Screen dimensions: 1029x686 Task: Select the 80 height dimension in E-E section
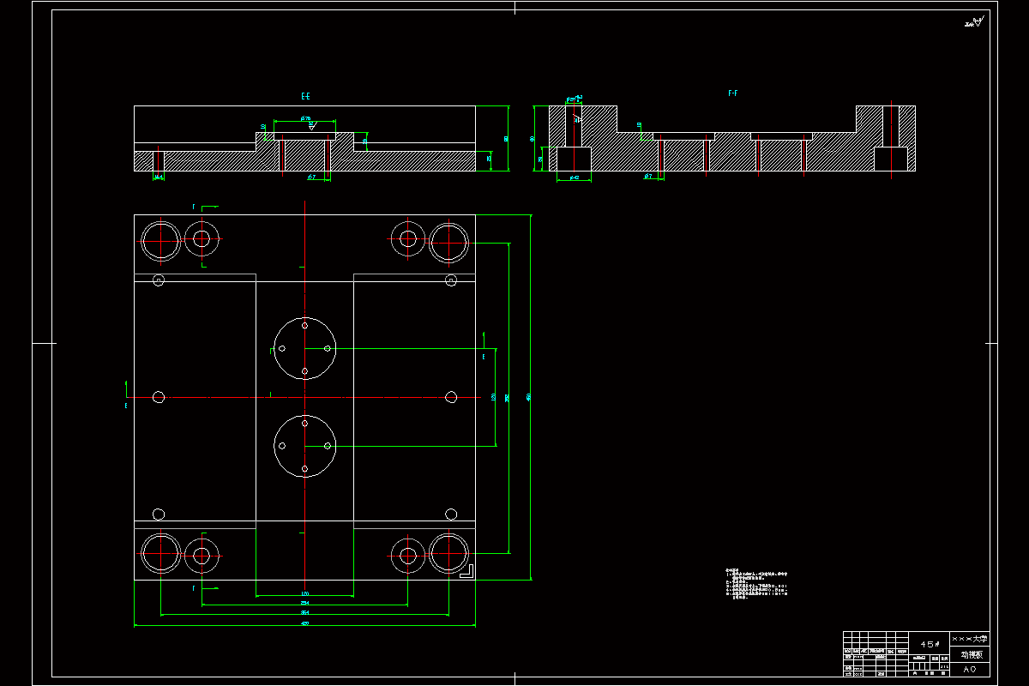(x=507, y=138)
